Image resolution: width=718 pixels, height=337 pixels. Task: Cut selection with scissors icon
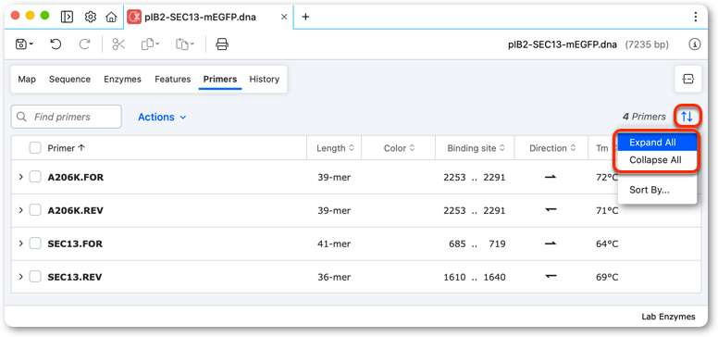point(118,44)
